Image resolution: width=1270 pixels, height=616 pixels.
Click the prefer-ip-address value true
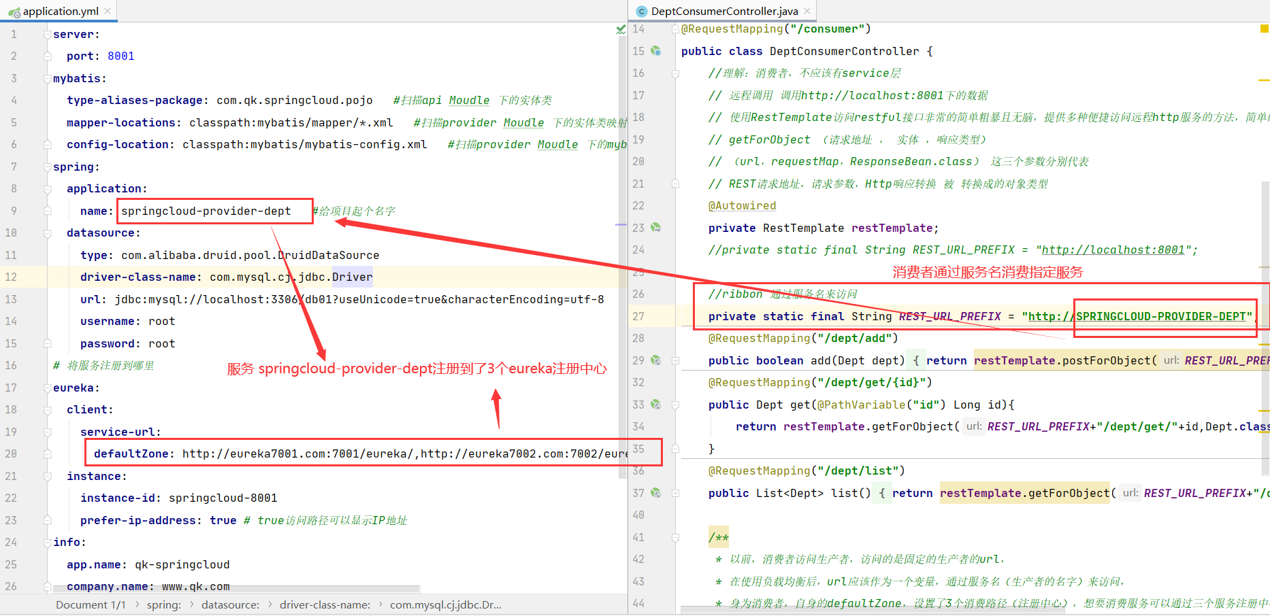[x=223, y=521]
